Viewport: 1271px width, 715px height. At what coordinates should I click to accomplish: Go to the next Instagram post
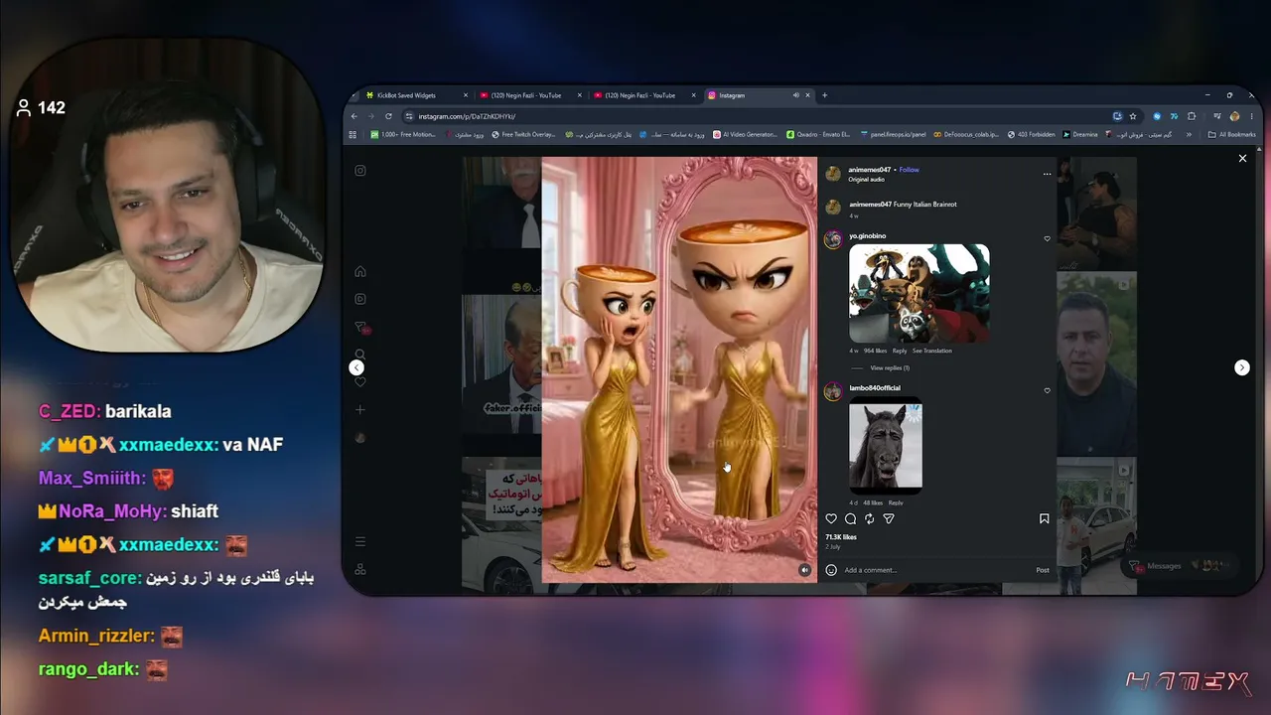tap(1241, 367)
